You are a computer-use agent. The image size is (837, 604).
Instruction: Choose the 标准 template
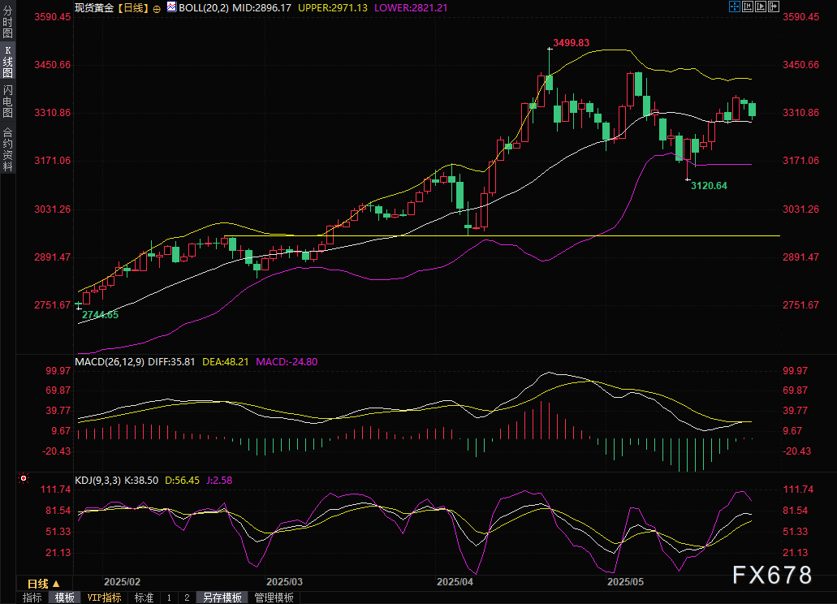click(144, 598)
